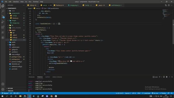Click Prettier in status bar
This screenshot has width=174, height=98.
pos(163,93)
